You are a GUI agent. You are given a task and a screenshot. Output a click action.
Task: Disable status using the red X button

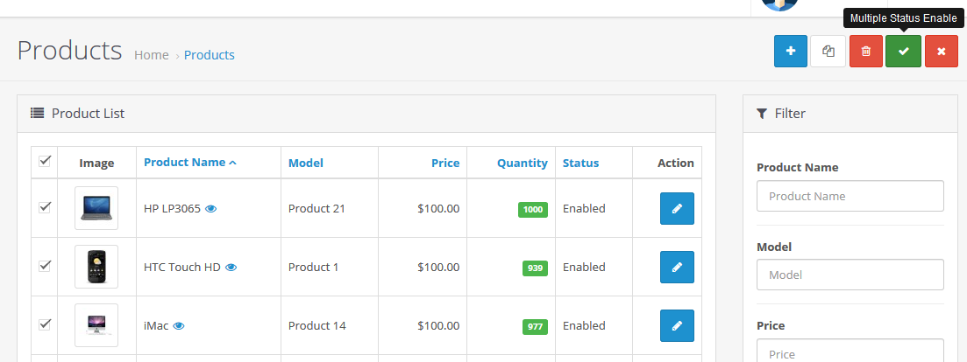[x=941, y=51]
